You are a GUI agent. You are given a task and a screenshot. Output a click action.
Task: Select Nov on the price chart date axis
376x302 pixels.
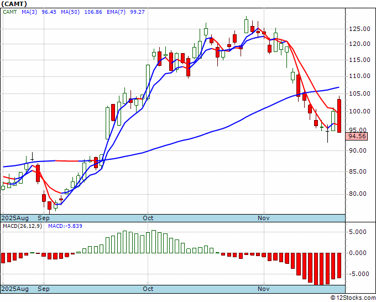(x=264, y=218)
